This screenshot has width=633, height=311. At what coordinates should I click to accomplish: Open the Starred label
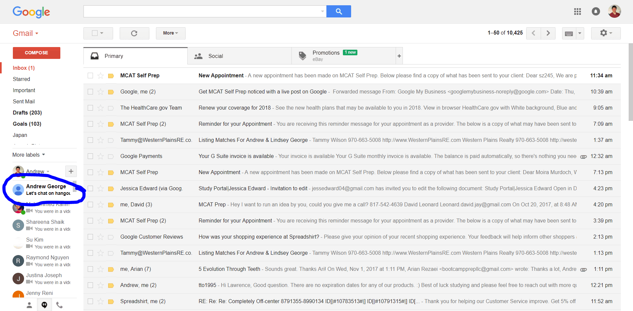(21, 79)
